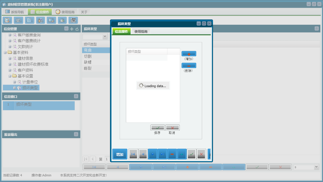Click orange minus in main bottom navigator
The width and height of the screenshot is (323, 182).
pyautogui.click(x=211, y=167)
